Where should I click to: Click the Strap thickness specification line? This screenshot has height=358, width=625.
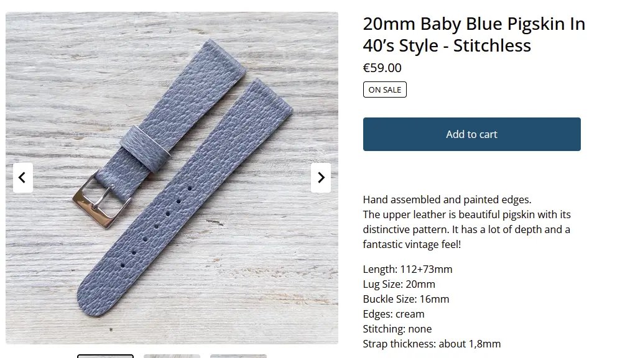tap(432, 344)
